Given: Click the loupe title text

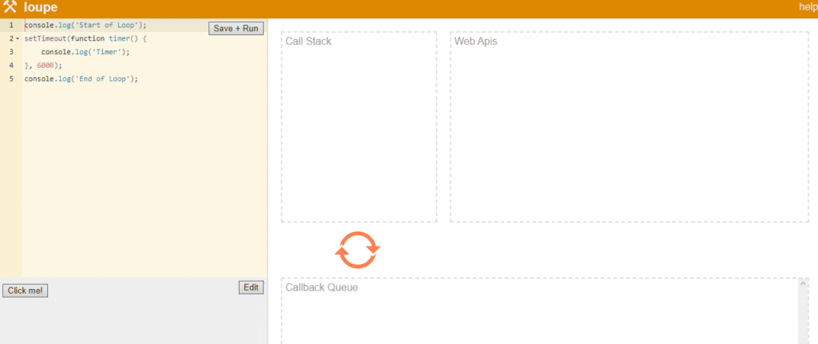Looking at the screenshot, I should pyautogui.click(x=41, y=7).
